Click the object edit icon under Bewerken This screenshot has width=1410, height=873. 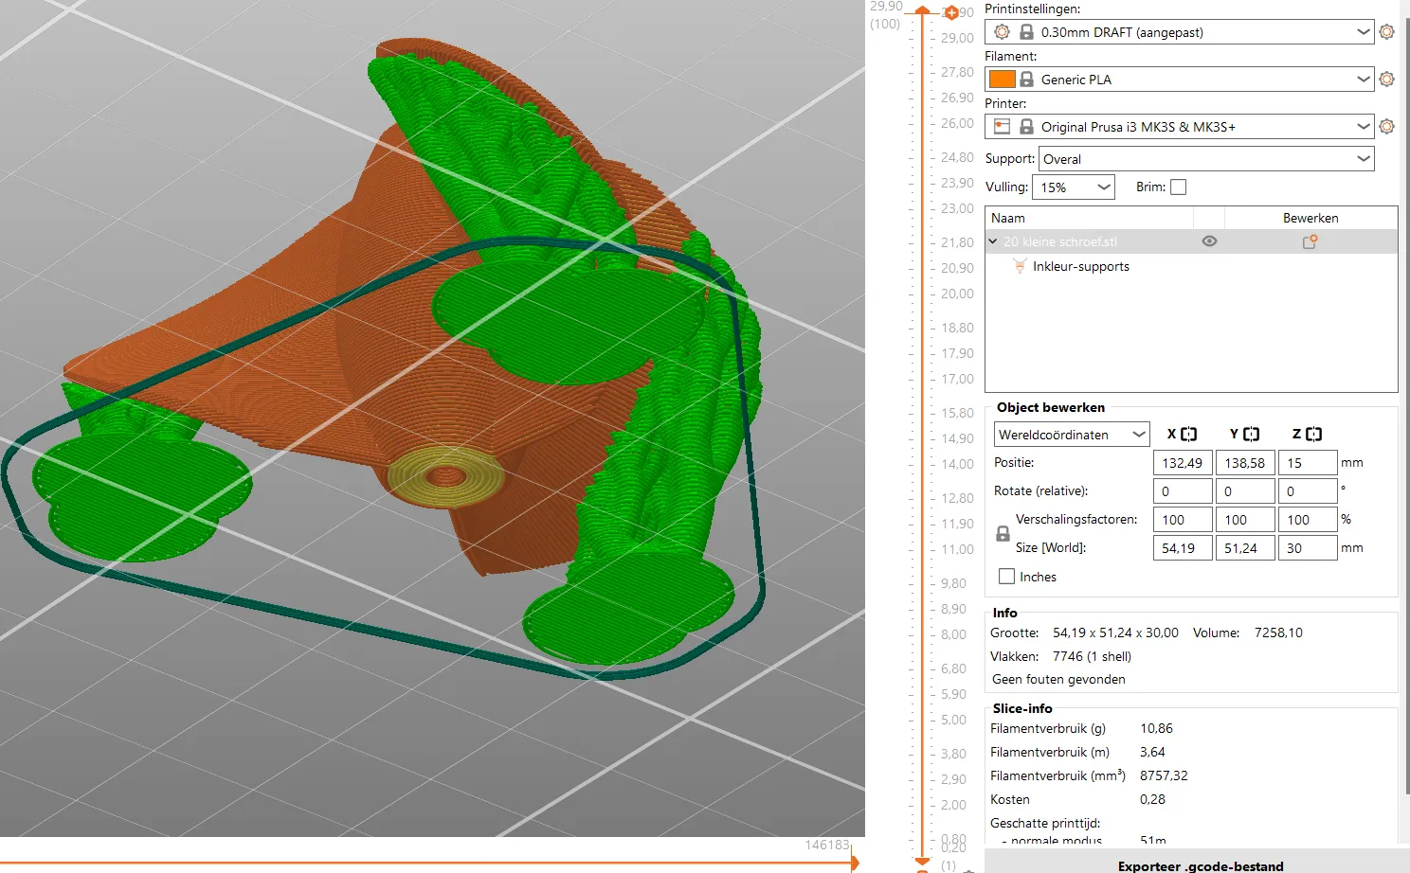pos(1310,242)
